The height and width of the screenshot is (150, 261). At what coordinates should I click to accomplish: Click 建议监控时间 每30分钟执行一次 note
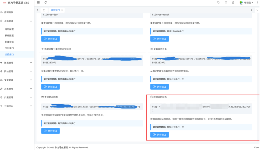click(201, 127)
